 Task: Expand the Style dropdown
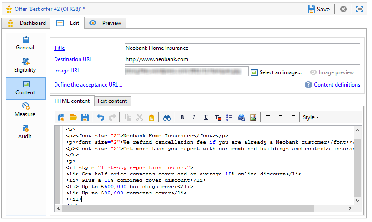click(310, 117)
